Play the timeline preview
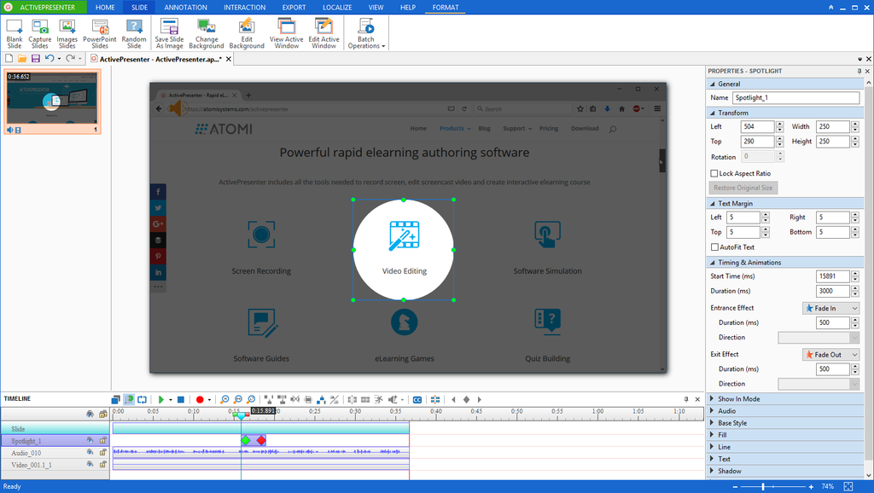 coord(161,399)
